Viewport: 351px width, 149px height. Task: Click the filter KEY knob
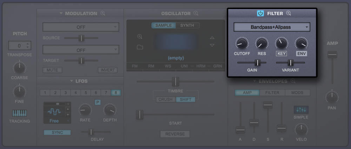point(282,43)
